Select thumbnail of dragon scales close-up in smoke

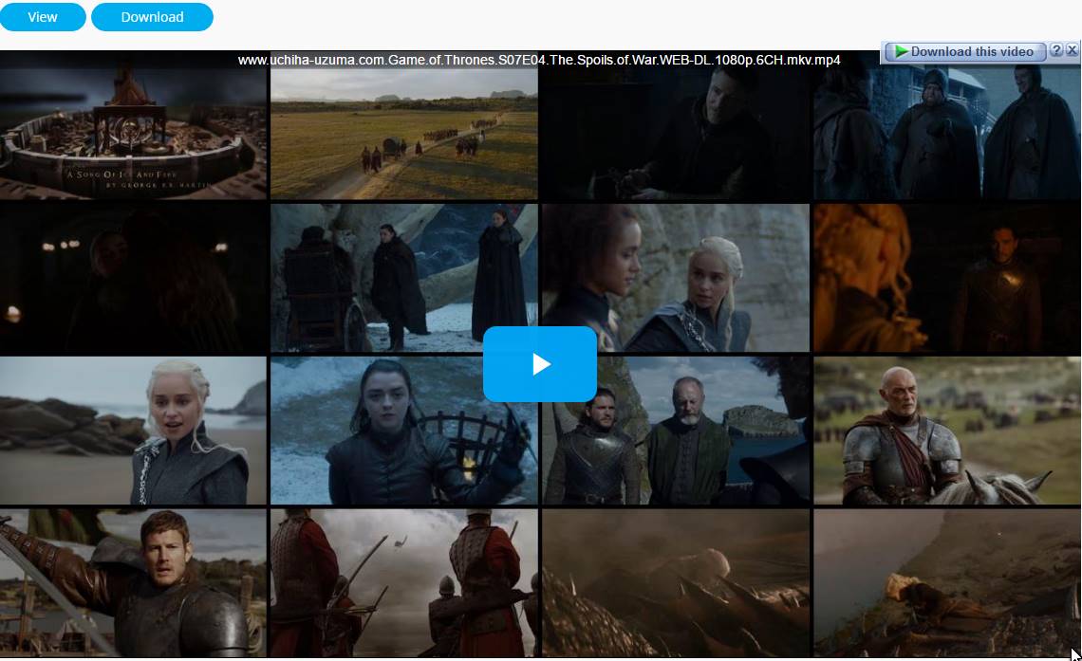676,583
